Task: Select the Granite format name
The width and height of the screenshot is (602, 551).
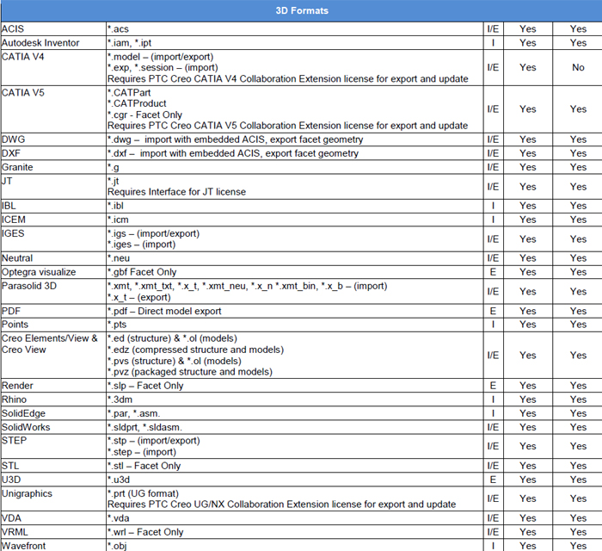Action: pyautogui.click(x=17, y=167)
